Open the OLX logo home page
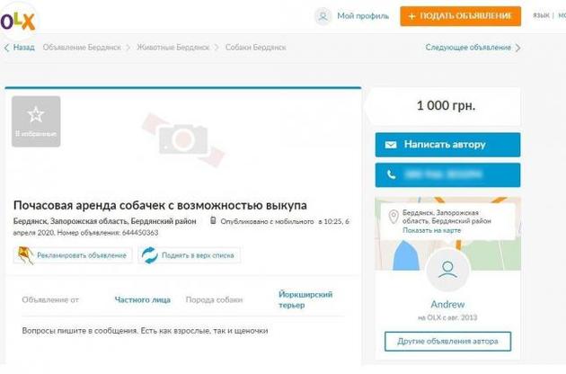This screenshot has width=566, height=374. click(17, 21)
